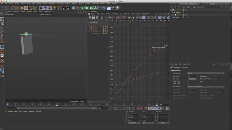Open the MoGraph menu

pyautogui.click(x=52, y=4)
